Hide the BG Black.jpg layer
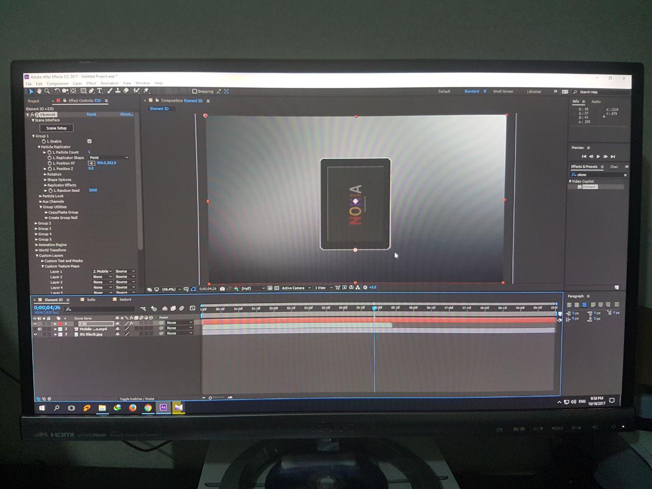Image resolution: width=652 pixels, height=489 pixels. (x=35, y=334)
